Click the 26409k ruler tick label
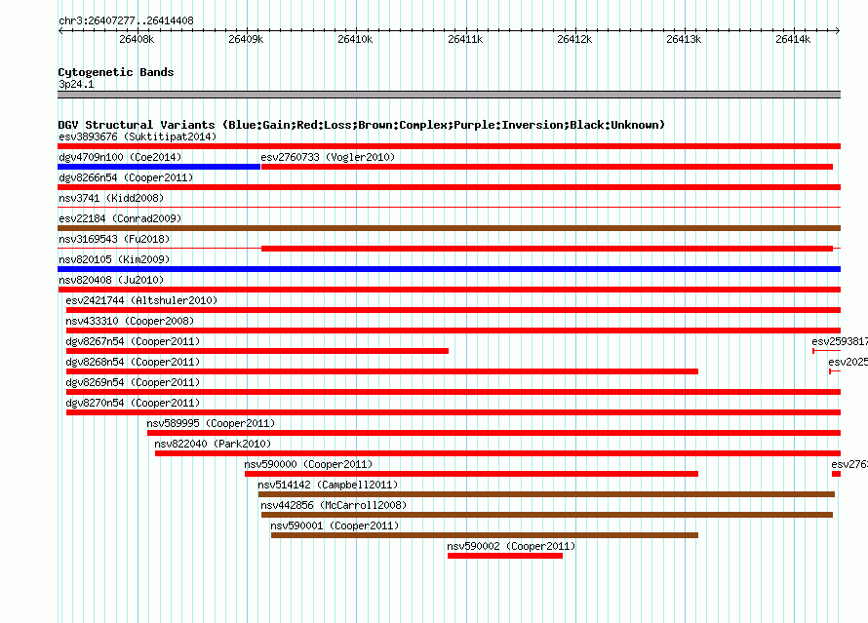Viewport: 868px width, 623px height. click(x=246, y=39)
